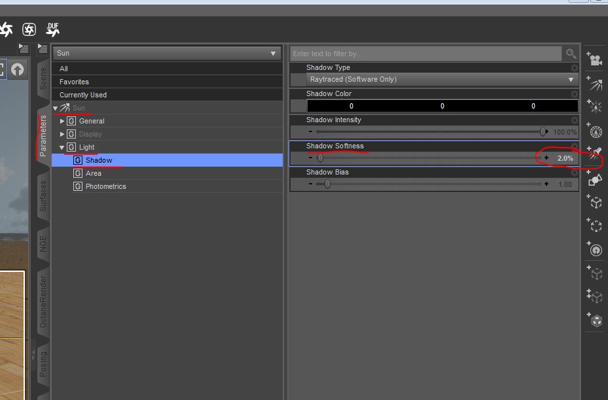Screen dimensions: 608x400
Task: Collapse the Sun node tree arrow
Action: point(56,108)
